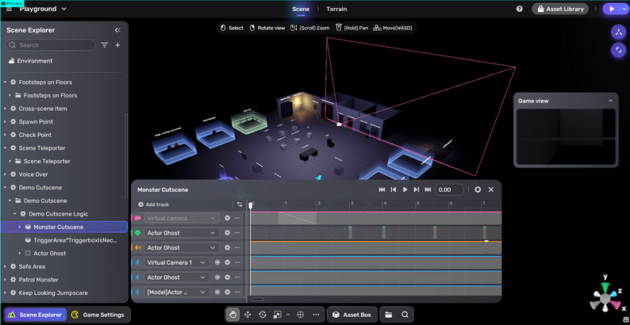Open the cutscene timeline settings gear
Viewport: 630px width, 325px height.
[478, 189]
